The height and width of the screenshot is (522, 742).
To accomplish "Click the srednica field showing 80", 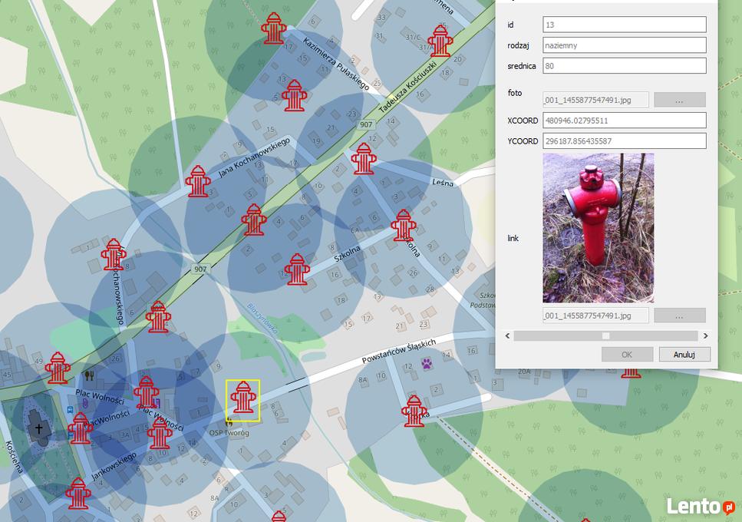I will pos(625,66).
